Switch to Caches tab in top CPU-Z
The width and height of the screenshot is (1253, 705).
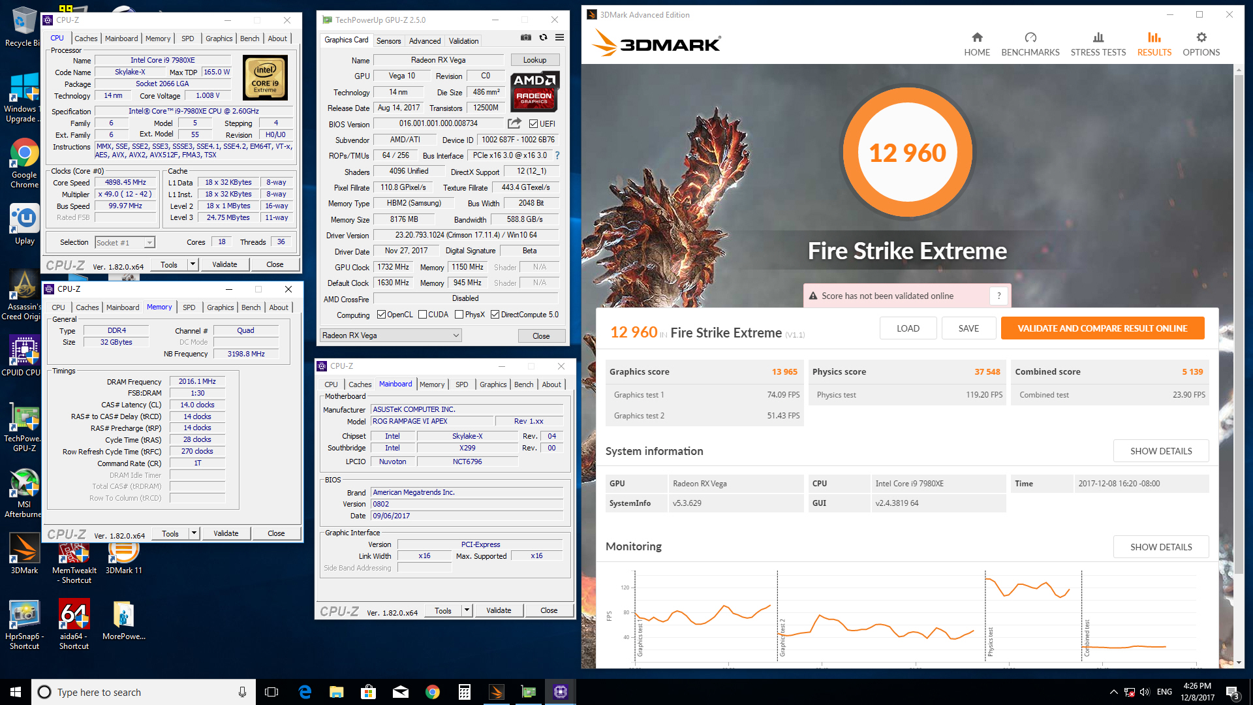tap(85, 39)
